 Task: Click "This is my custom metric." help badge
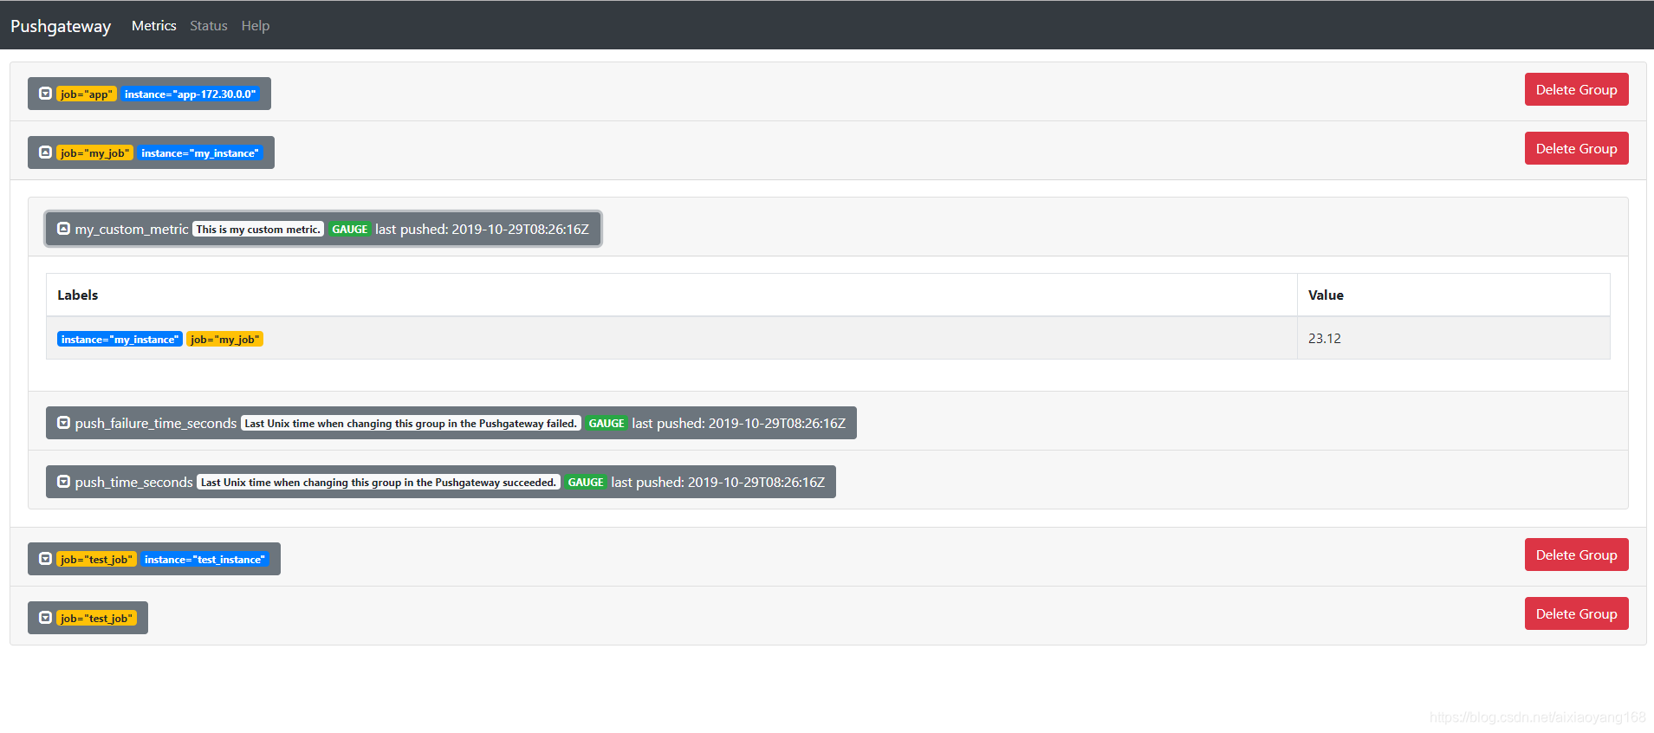tap(258, 230)
